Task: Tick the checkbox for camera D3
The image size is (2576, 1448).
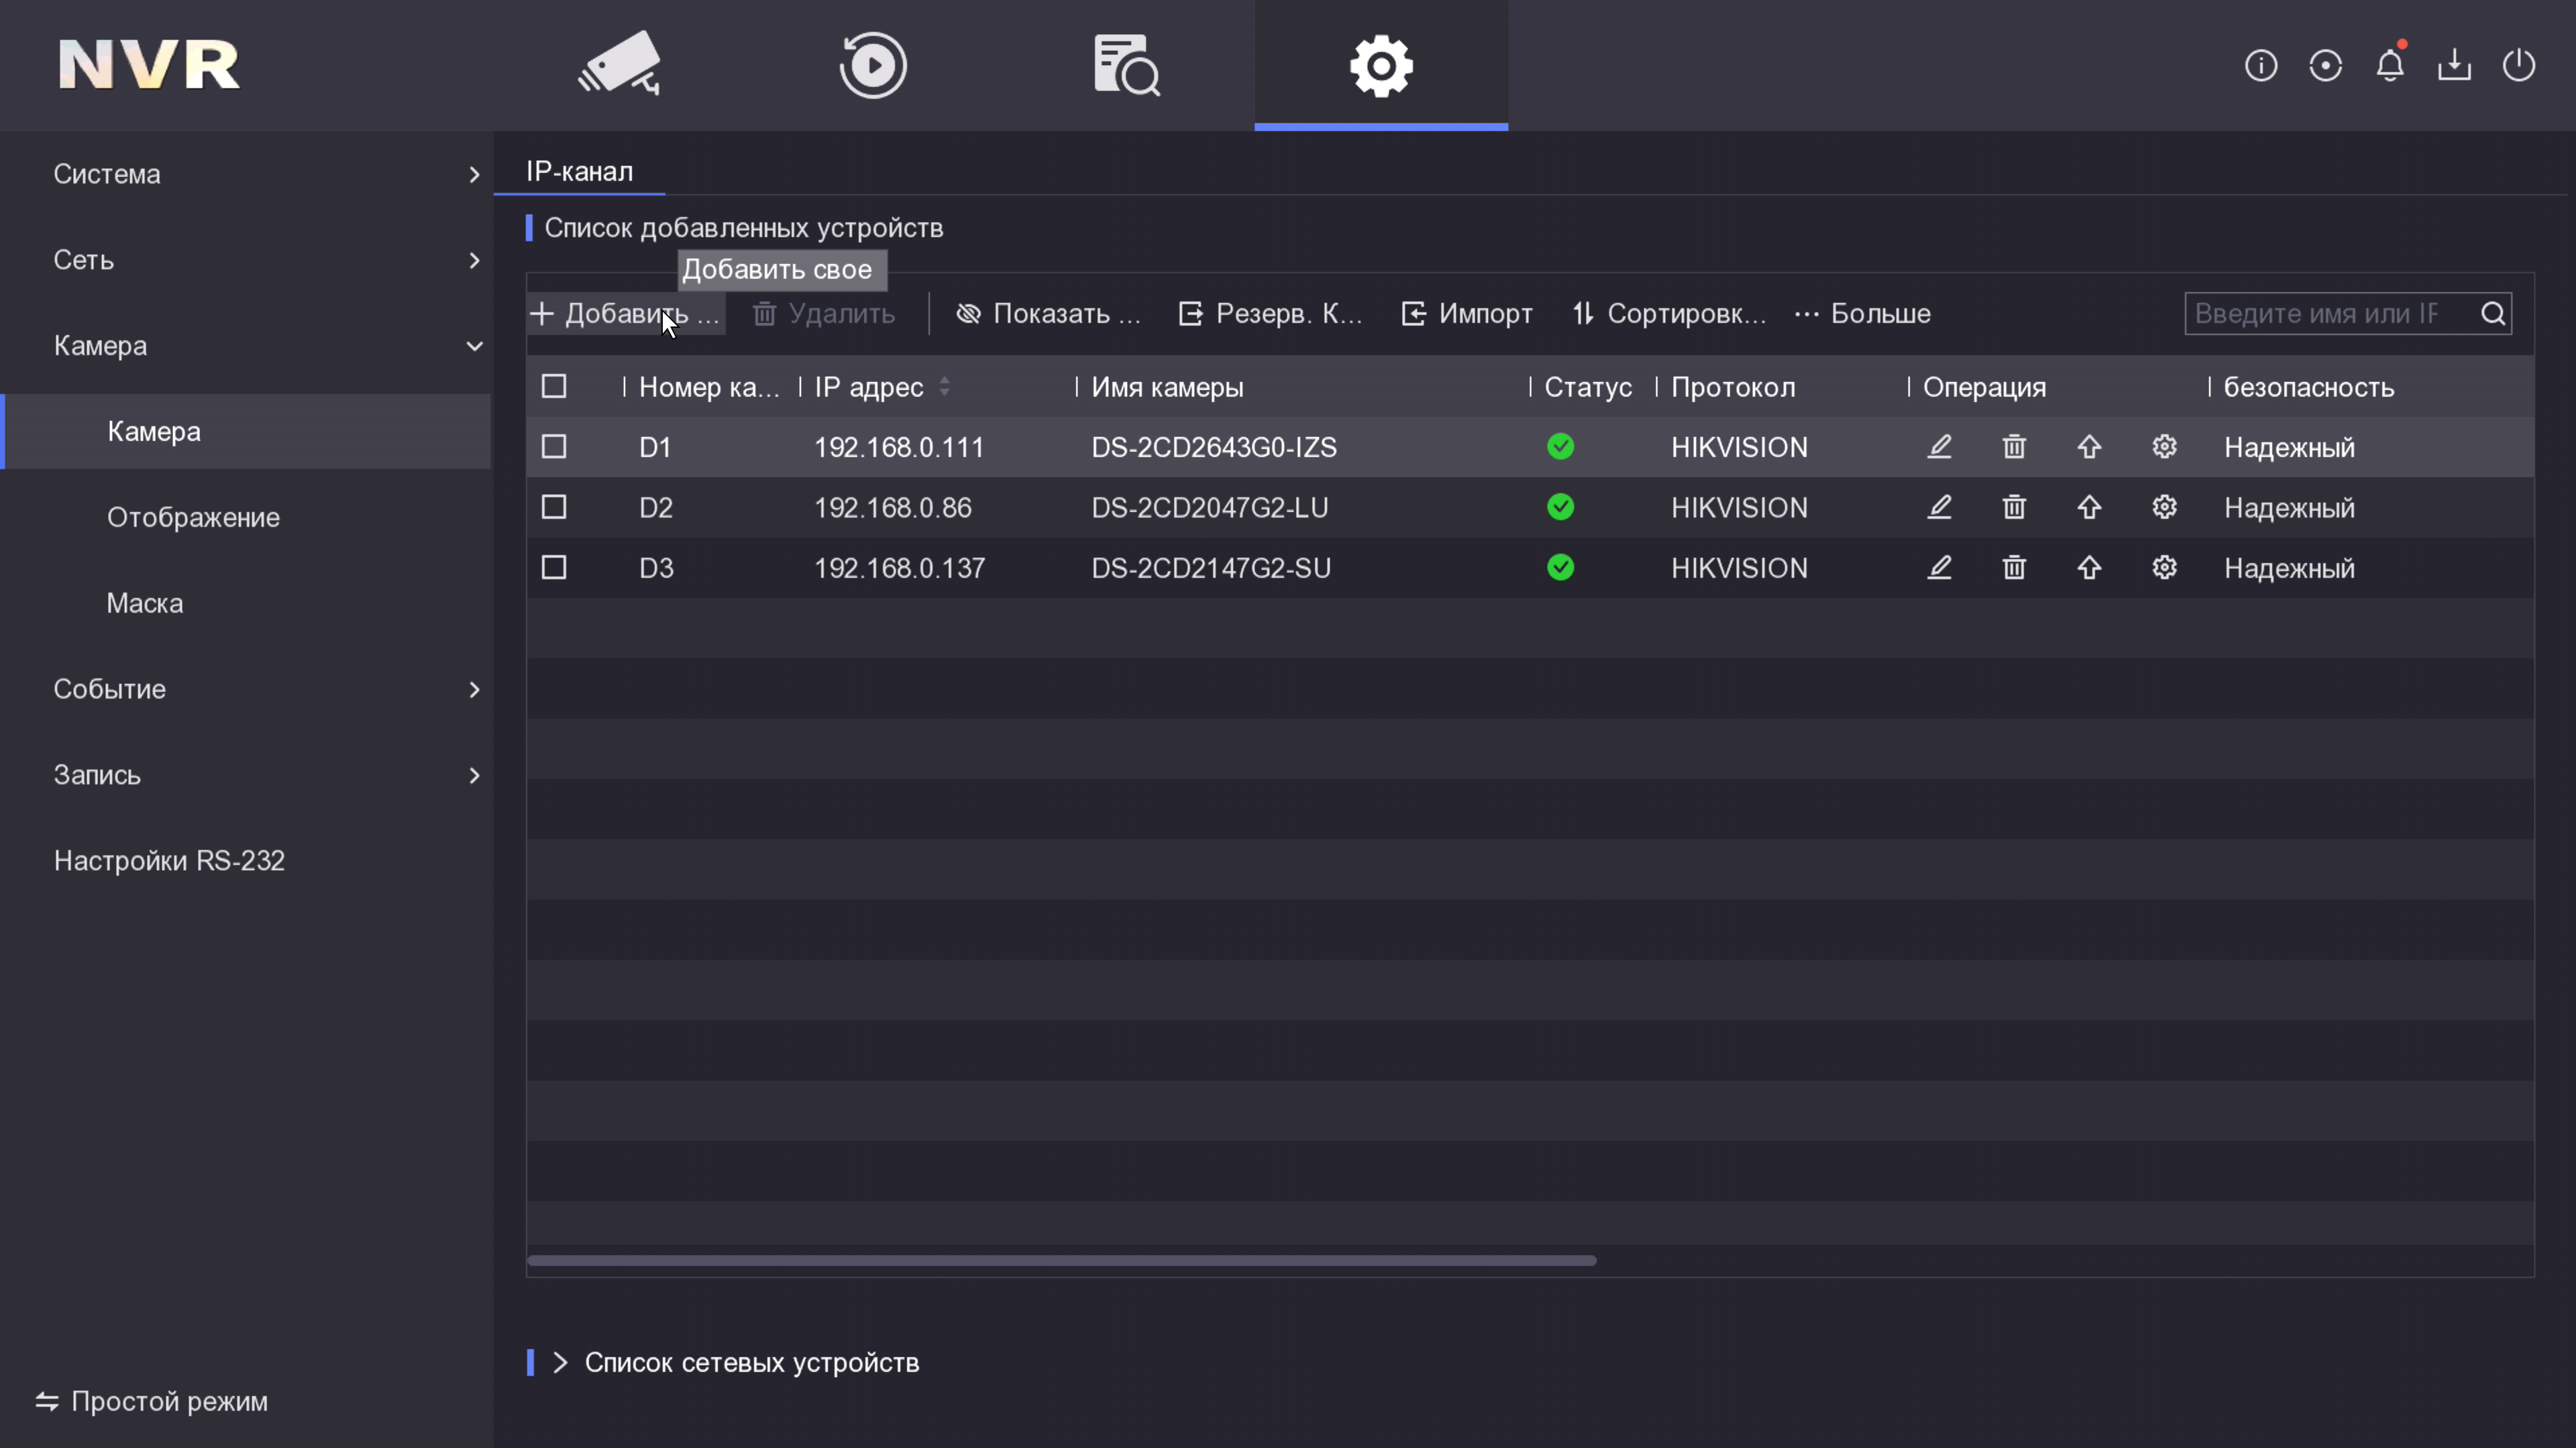Action: [554, 568]
